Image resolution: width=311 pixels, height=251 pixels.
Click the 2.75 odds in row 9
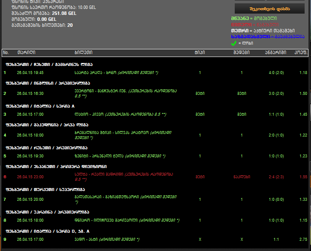[x=303, y=240]
